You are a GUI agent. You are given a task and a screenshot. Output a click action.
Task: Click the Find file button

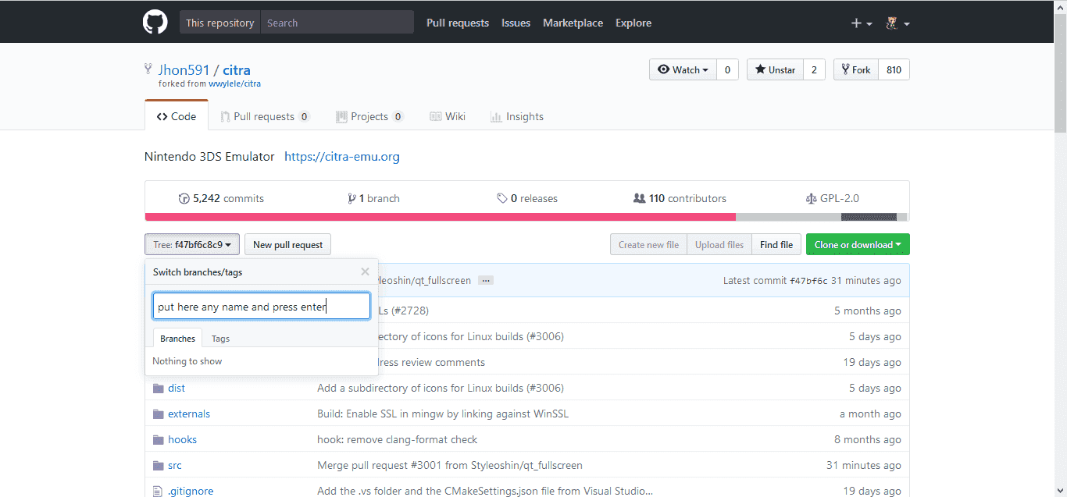pos(776,244)
